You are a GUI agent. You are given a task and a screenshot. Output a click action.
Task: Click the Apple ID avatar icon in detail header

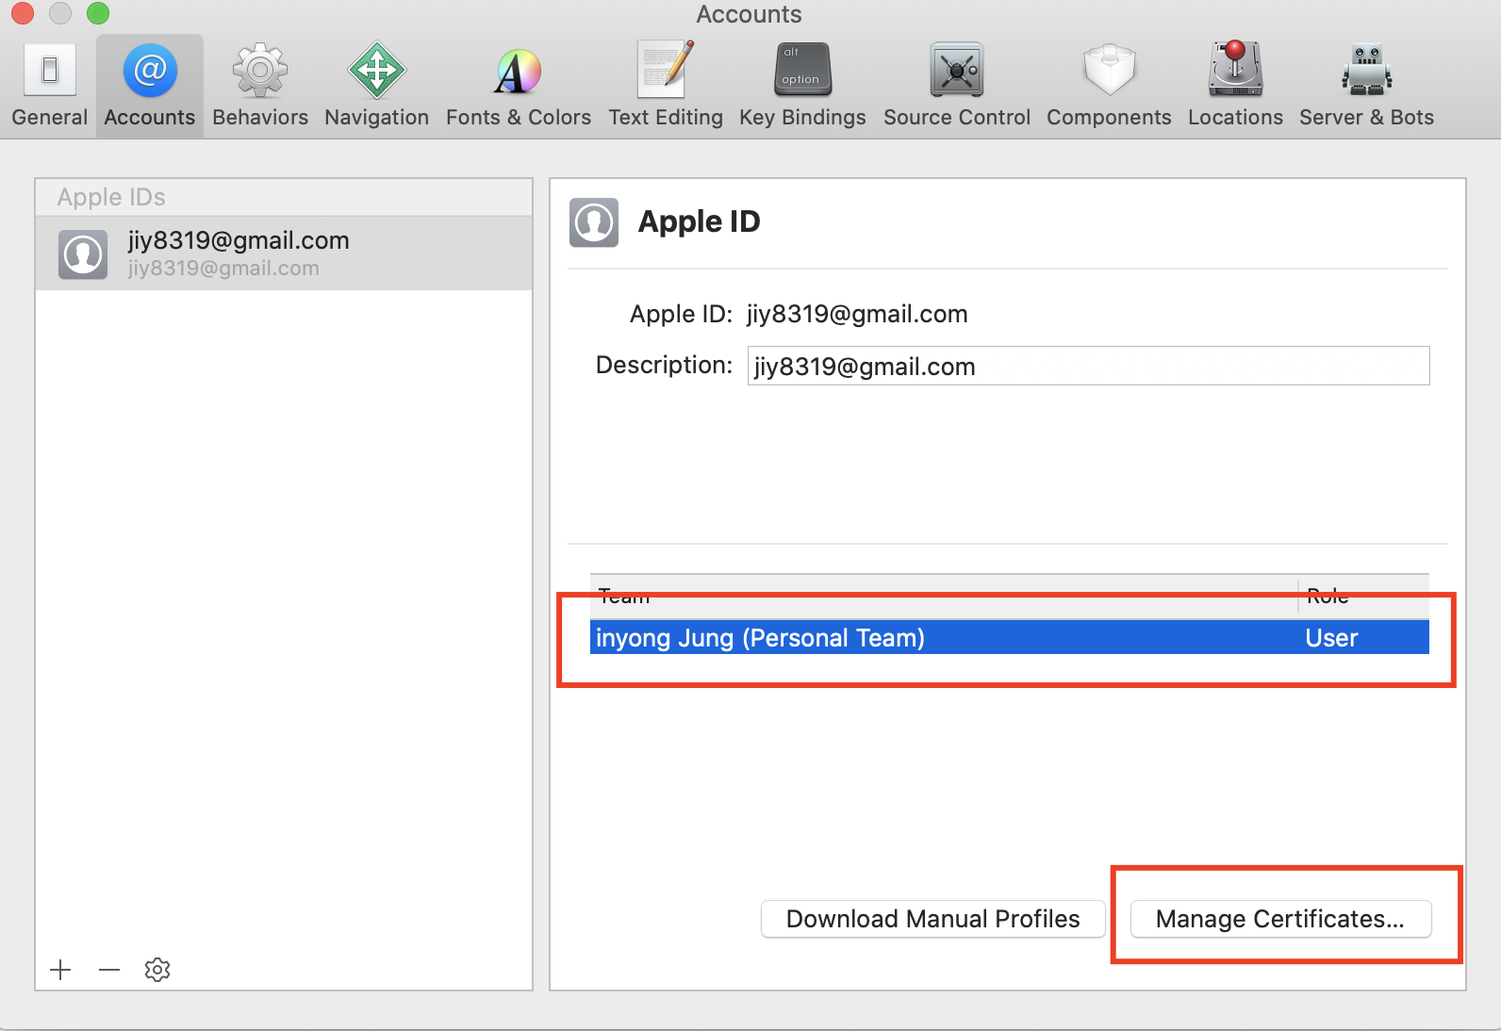click(594, 222)
